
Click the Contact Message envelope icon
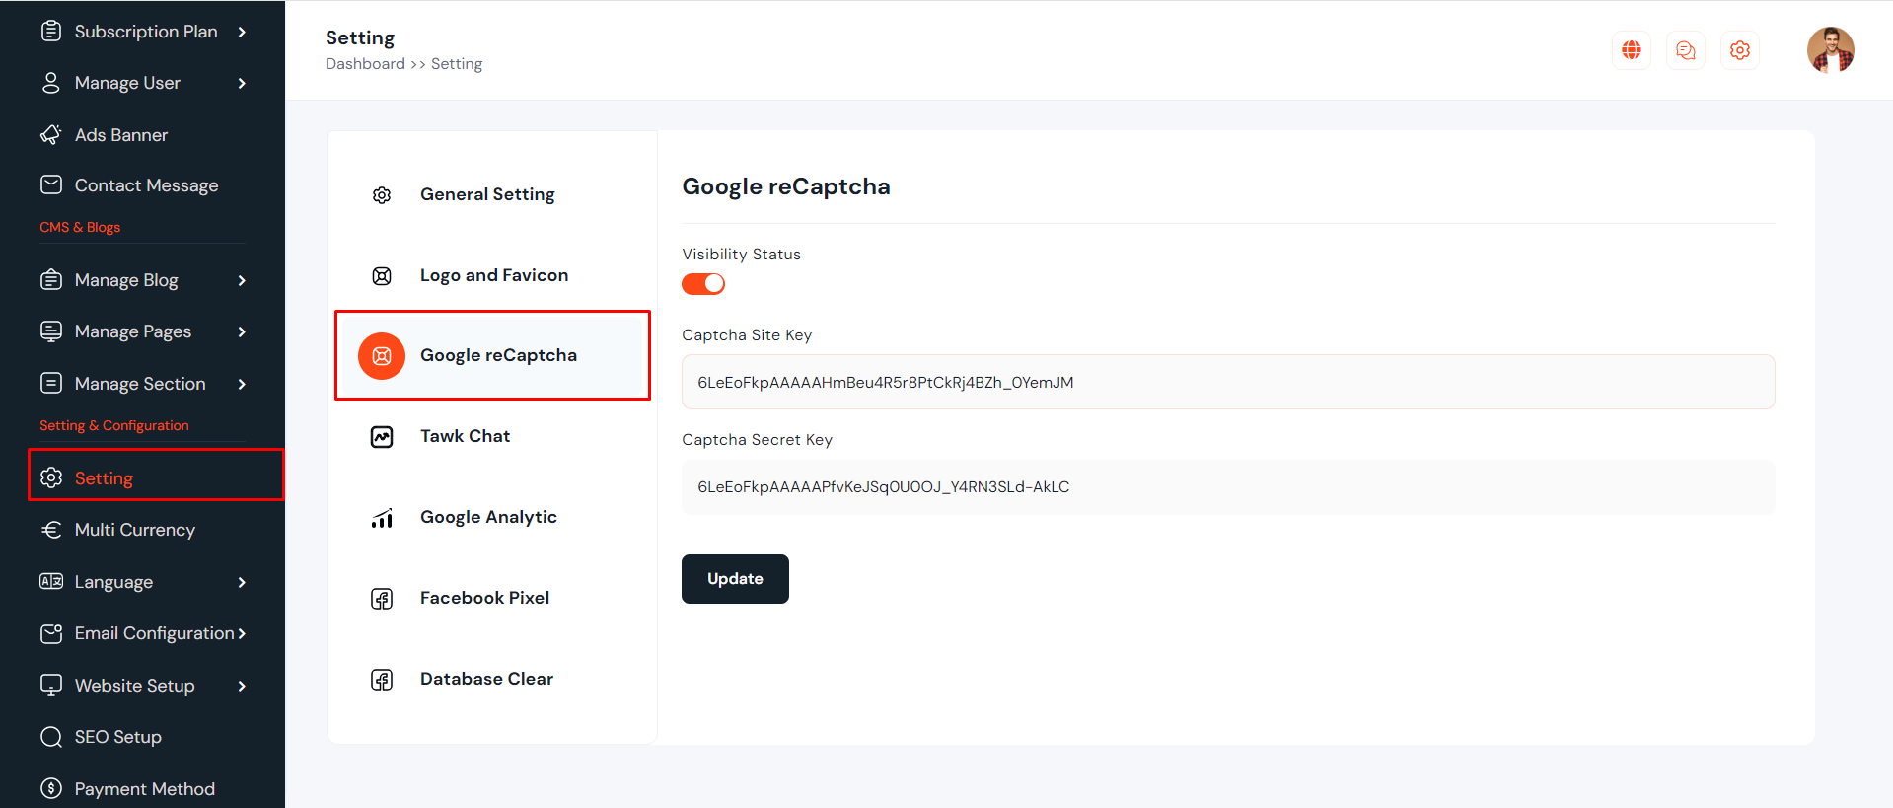tap(51, 184)
